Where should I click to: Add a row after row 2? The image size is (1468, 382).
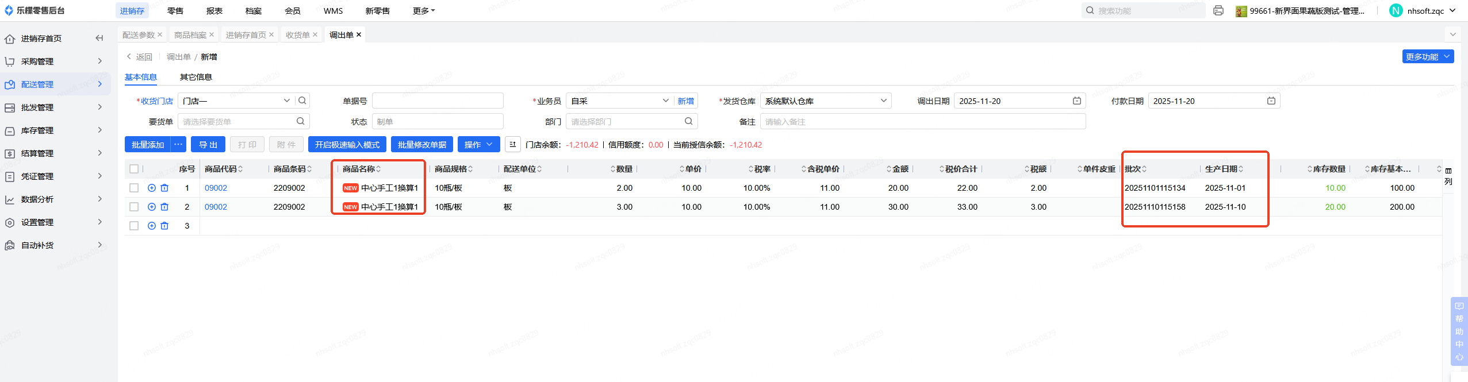[152, 207]
